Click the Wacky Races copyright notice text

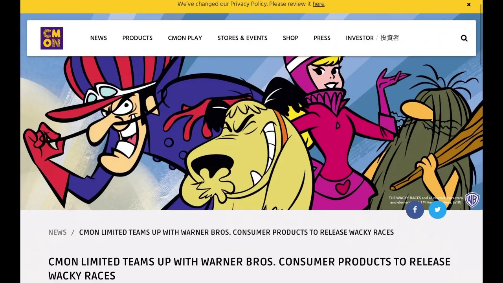click(426, 200)
